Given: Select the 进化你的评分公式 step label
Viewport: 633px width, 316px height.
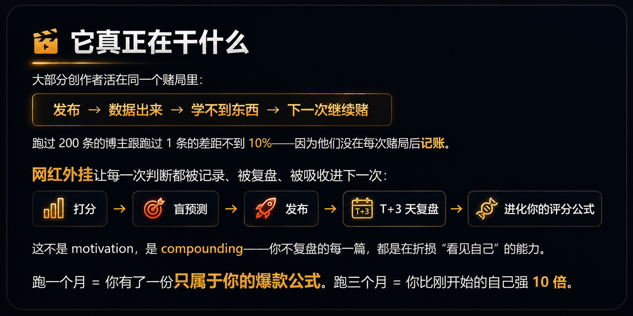Looking at the screenshot, I should (x=550, y=209).
